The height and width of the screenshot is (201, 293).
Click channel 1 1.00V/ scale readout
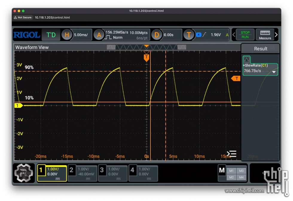coord(53,169)
